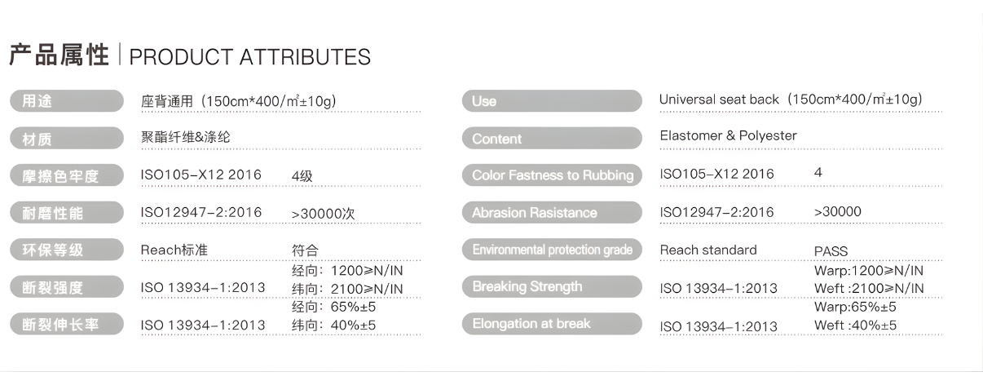Click the "聚酯纤维&涤纶" material text
The image size is (983, 385).
(x=186, y=137)
